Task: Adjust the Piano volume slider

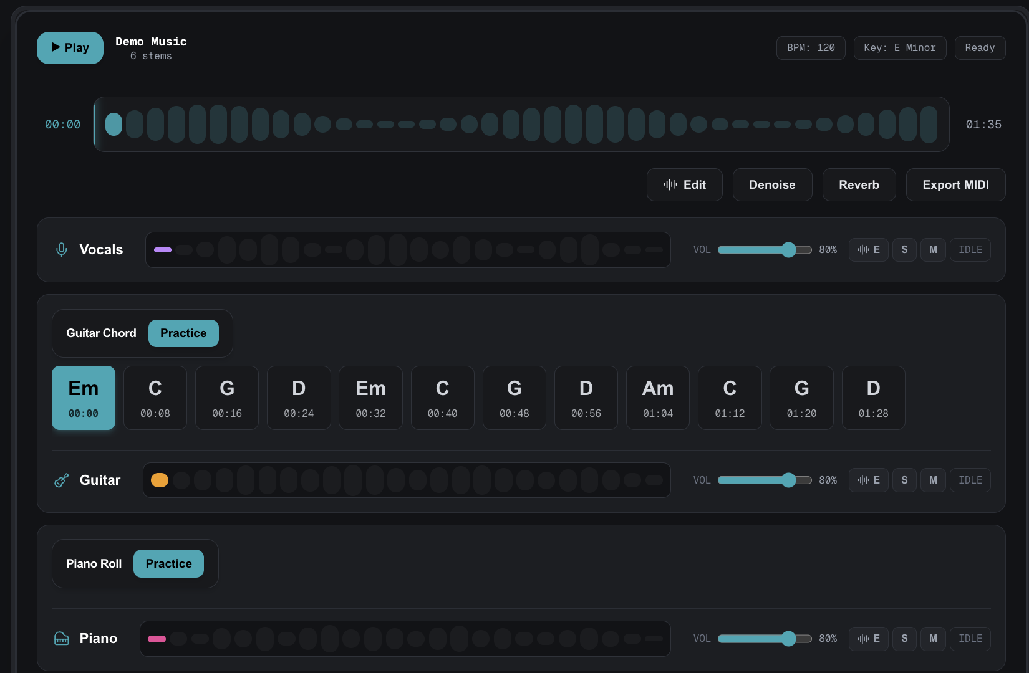Action: (x=765, y=639)
